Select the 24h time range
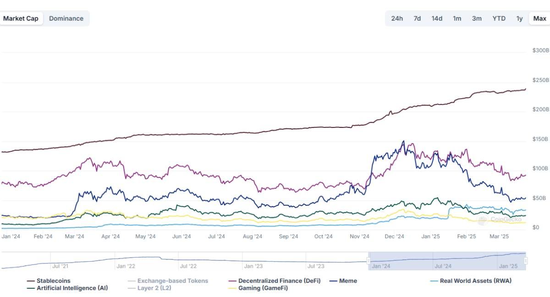The image size is (550, 297). pos(397,18)
